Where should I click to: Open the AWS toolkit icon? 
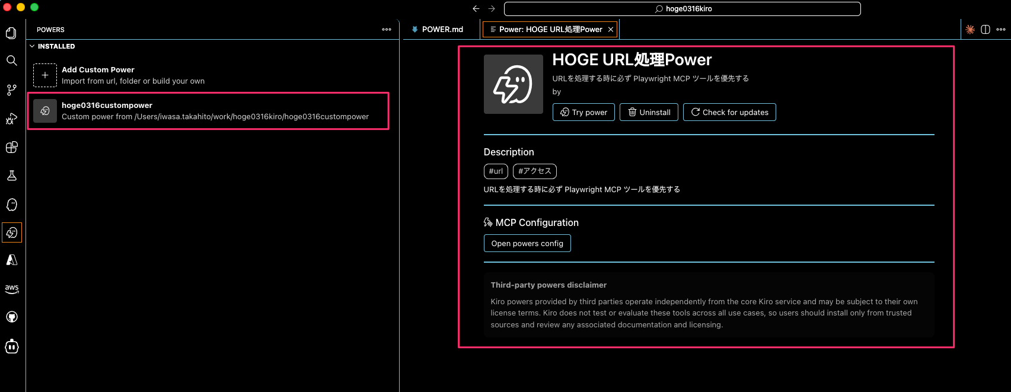(x=11, y=289)
